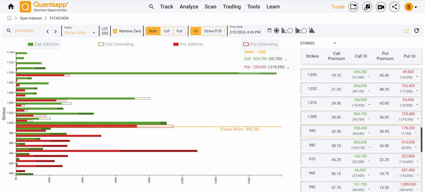The width and height of the screenshot is (425, 192).
Task: Select the first filled radio button view
Action: coord(277,31)
